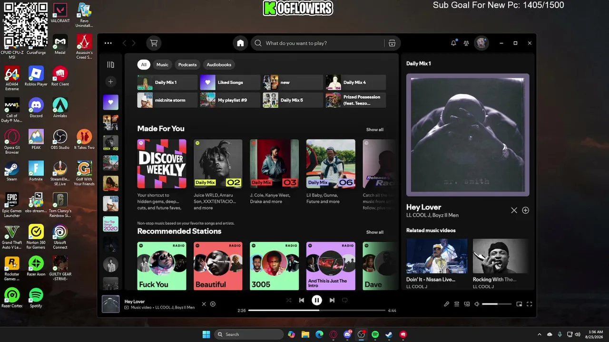Image resolution: width=609 pixels, height=342 pixels.
Task: Open the Discover Weekly card
Action: 162,175
